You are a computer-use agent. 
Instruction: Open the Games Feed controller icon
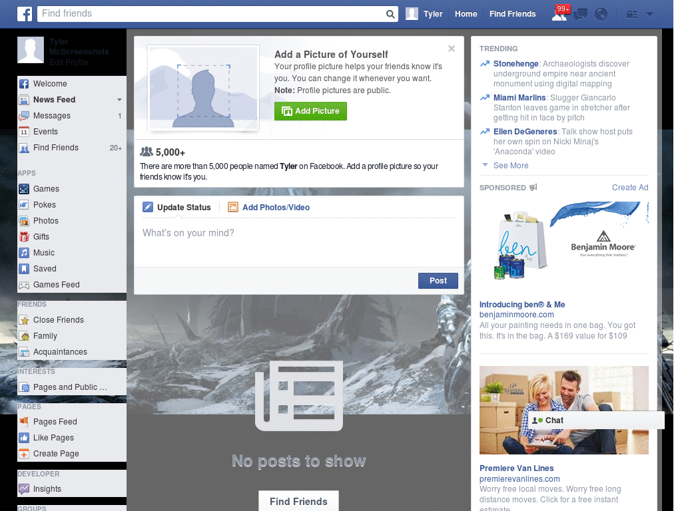pos(24,285)
